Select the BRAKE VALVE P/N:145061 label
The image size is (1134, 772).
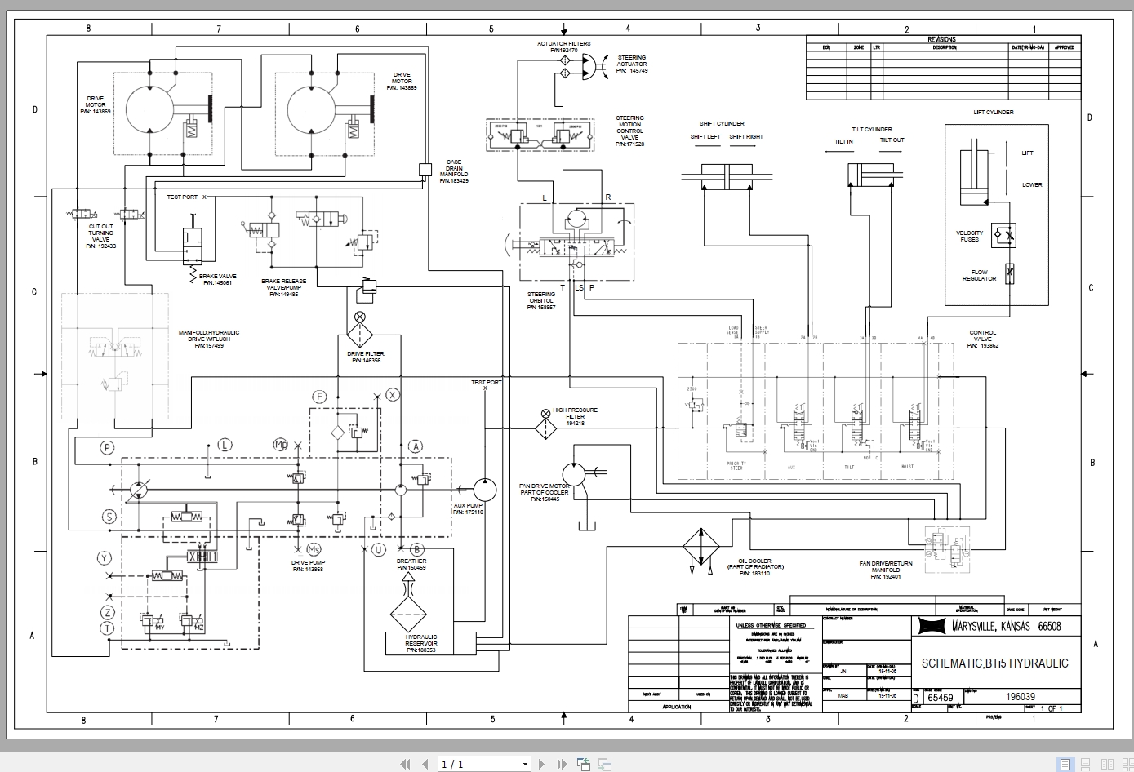click(217, 280)
